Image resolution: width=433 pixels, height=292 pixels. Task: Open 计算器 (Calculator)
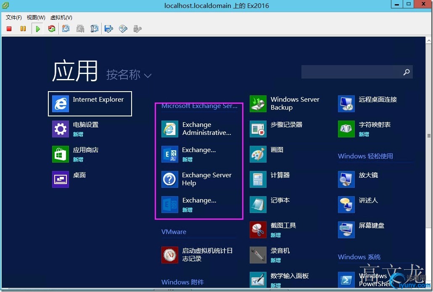(x=270, y=179)
